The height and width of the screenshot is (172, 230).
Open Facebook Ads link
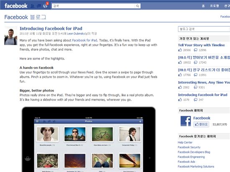tap(186, 162)
